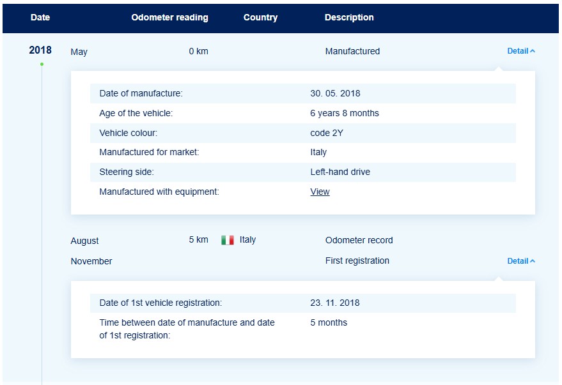Select the manufacture date 30. 05. 2018
562x385 pixels.
coord(335,93)
